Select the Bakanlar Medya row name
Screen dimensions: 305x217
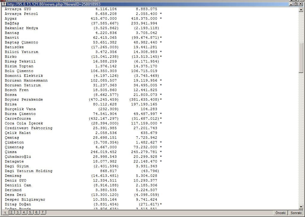(x=21, y=28)
